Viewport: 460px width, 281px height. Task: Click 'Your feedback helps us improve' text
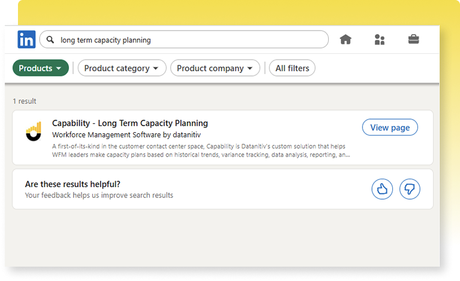coord(99,196)
